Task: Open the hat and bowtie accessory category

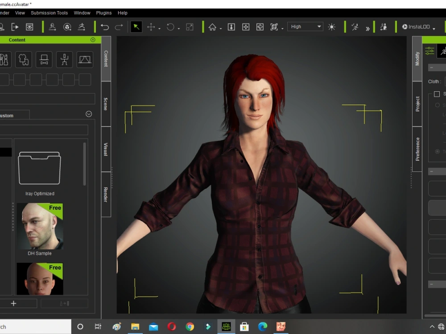Action: point(44,60)
